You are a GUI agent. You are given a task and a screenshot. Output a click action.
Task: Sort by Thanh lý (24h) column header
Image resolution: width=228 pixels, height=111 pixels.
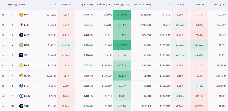coord(220,4)
